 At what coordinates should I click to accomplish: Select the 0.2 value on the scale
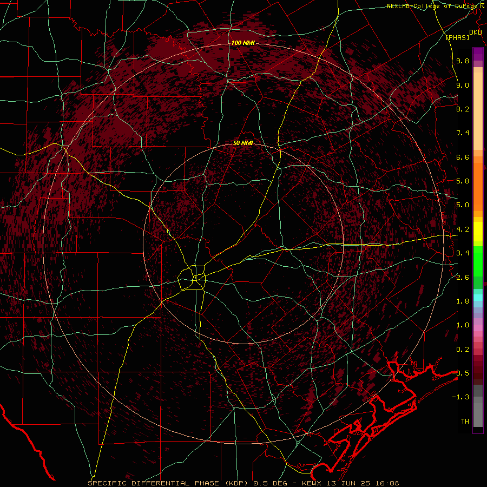[463, 350]
